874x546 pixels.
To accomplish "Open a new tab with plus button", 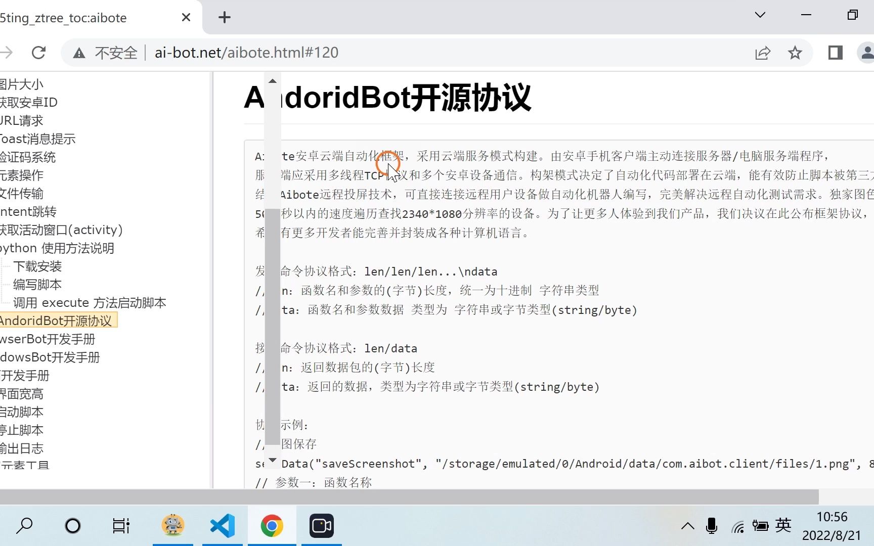I will point(225,18).
